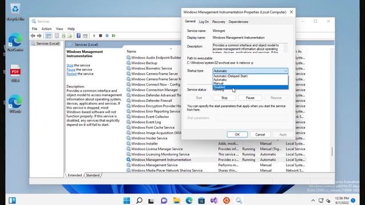
Task: Click the Restart the service link
Action: tap(71, 73)
